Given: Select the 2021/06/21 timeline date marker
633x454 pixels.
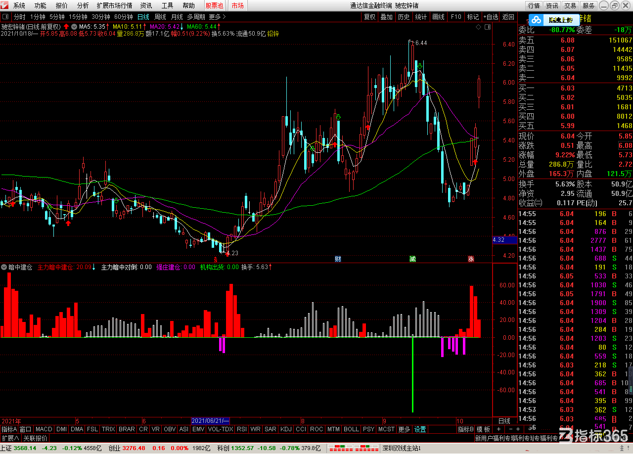Looking at the screenshot, I should point(211,420).
